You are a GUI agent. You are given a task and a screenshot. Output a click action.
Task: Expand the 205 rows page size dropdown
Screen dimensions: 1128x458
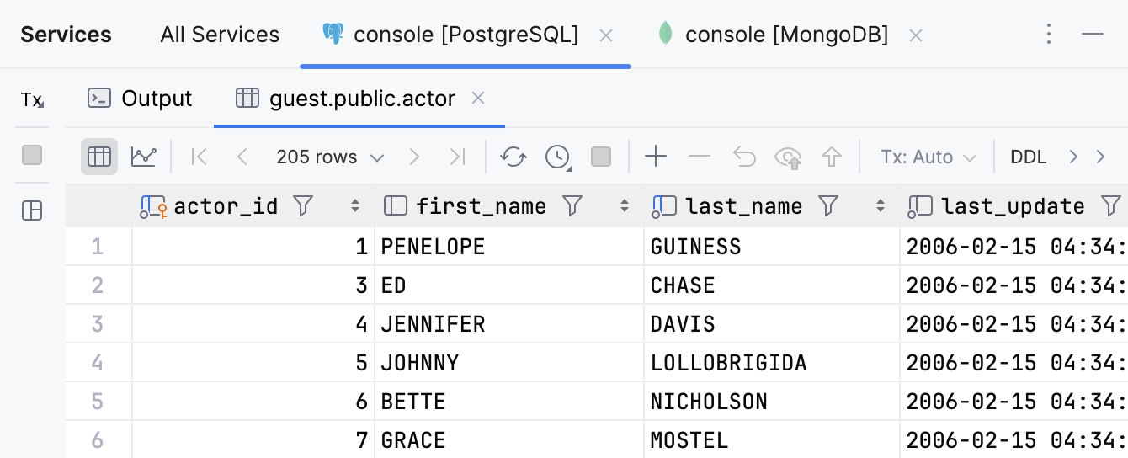click(330, 157)
